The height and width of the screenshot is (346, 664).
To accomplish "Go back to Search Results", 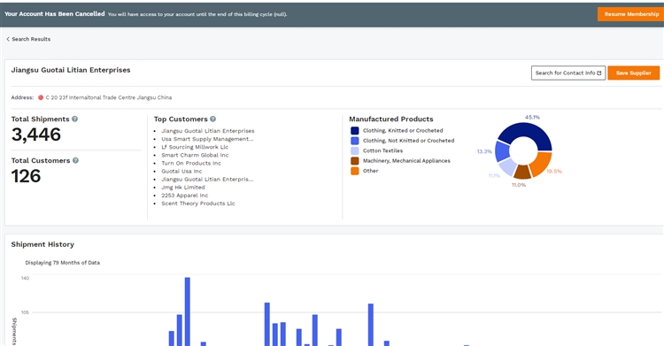I will tap(28, 39).
